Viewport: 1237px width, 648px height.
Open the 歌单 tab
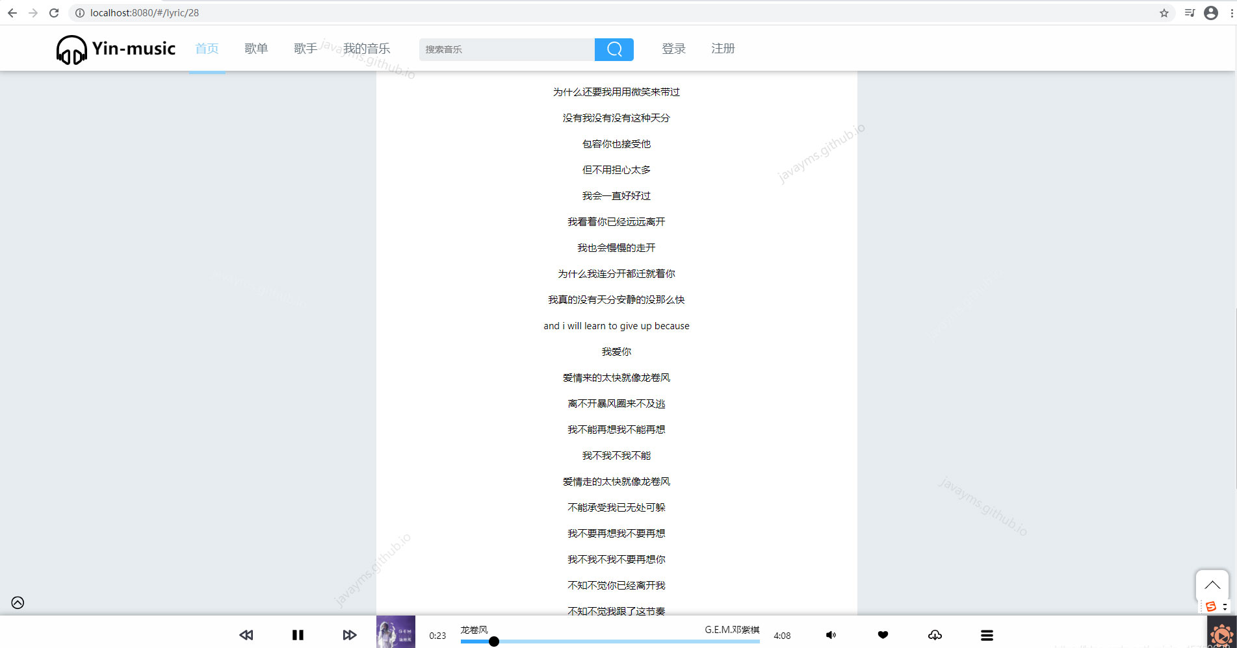pos(256,49)
